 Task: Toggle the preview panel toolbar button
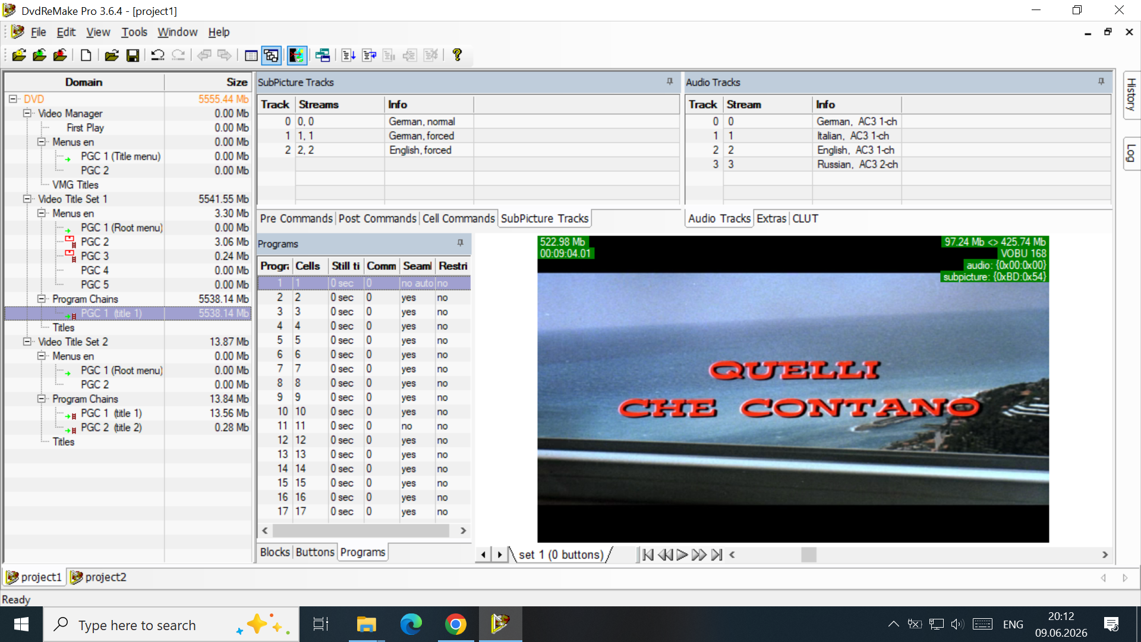point(297,55)
